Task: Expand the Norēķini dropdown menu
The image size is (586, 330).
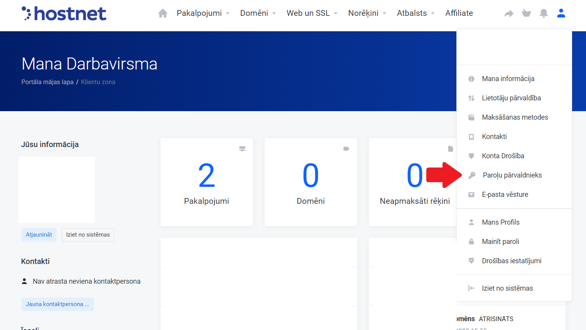Action: pyautogui.click(x=367, y=13)
